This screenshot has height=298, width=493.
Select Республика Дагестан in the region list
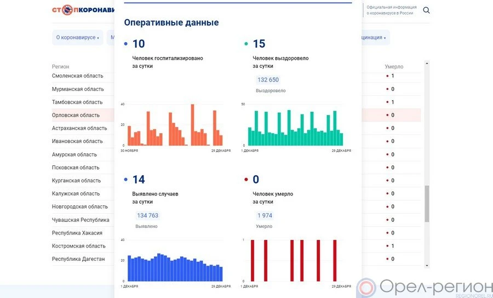point(78,259)
